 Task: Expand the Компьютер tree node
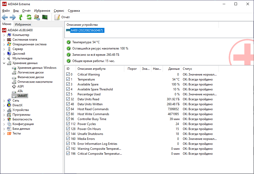point(4,35)
